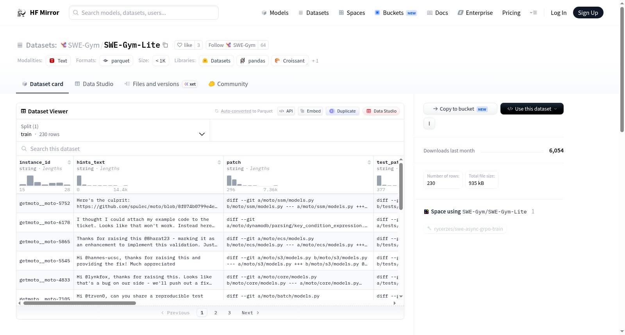Image resolution: width=625 pixels, height=335 pixels.
Task: Open Data Studio from the viewer header
Action: 381,111
